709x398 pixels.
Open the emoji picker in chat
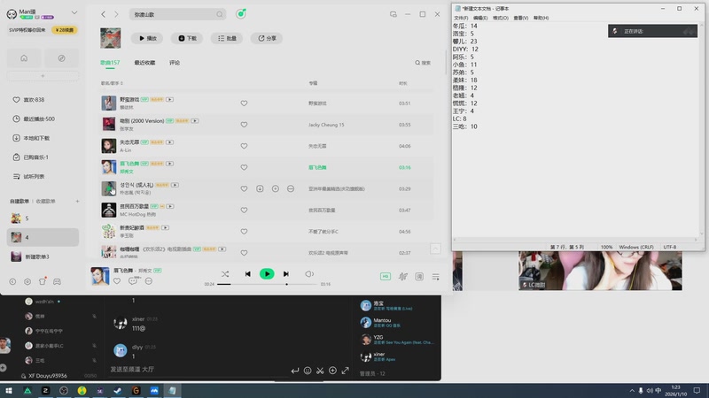click(308, 371)
